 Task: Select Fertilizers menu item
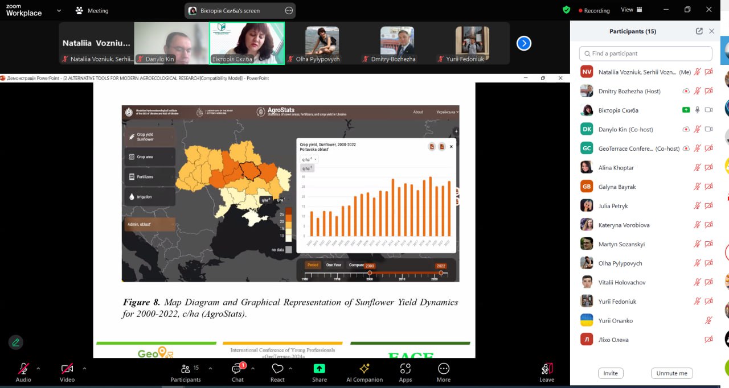point(150,177)
